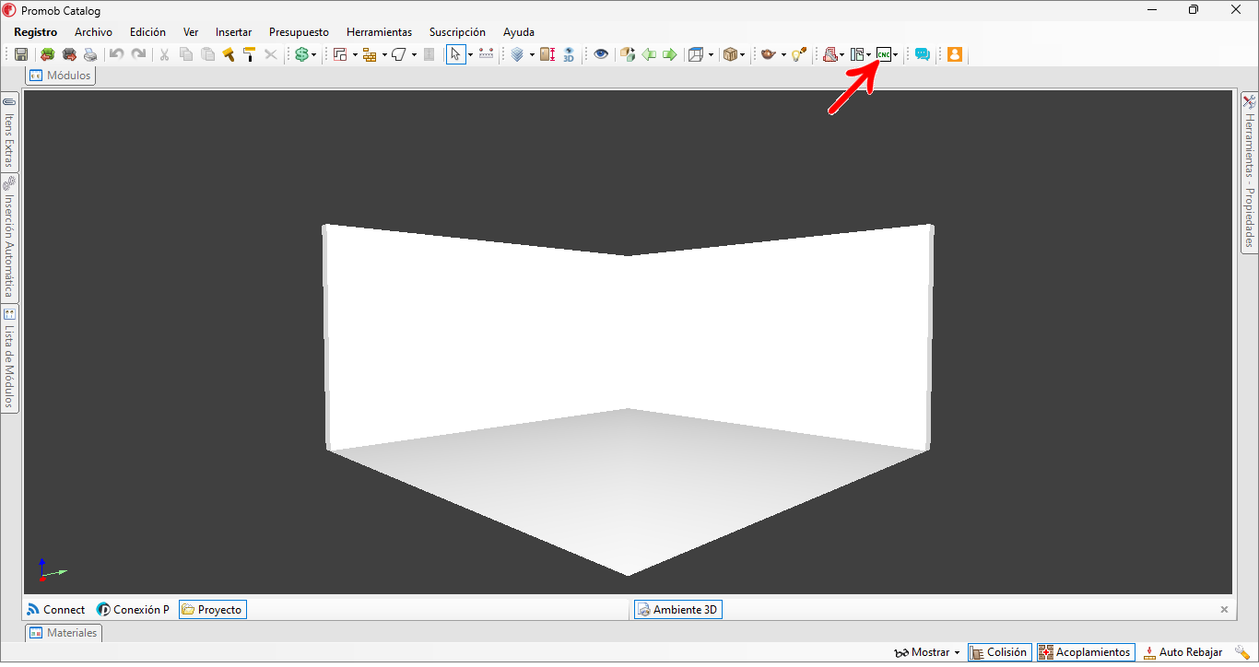The width and height of the screenshot is (1259, 667).
Task: Click the room floor plan icon
Action: 339,54
